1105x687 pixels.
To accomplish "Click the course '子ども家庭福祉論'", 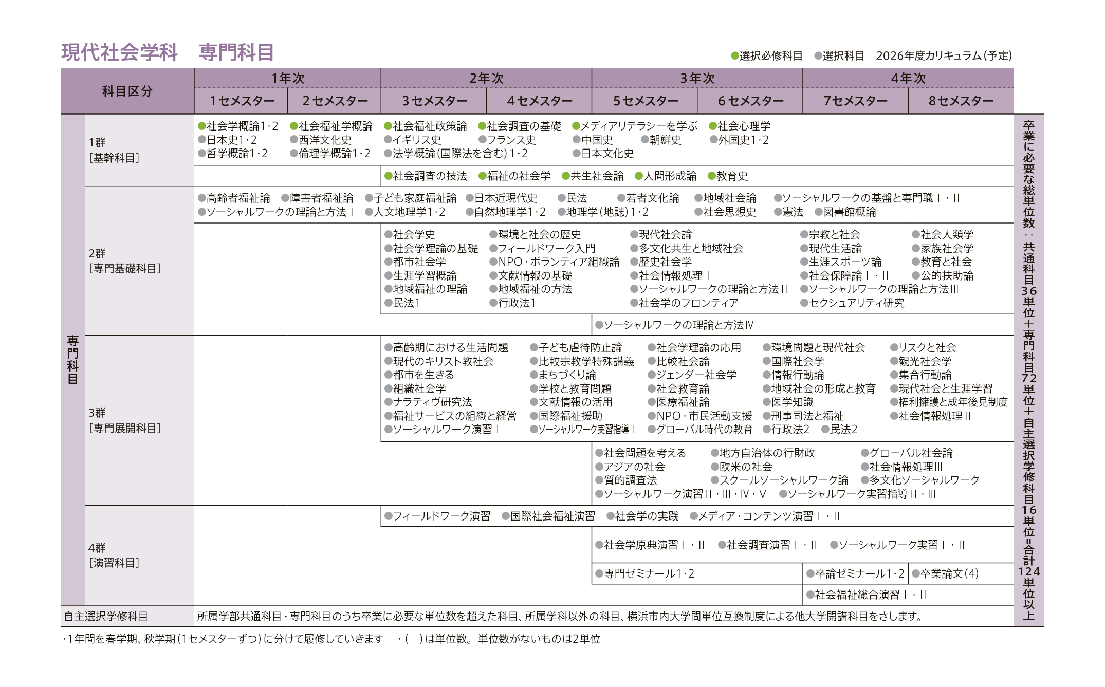I will coord(411,198).
